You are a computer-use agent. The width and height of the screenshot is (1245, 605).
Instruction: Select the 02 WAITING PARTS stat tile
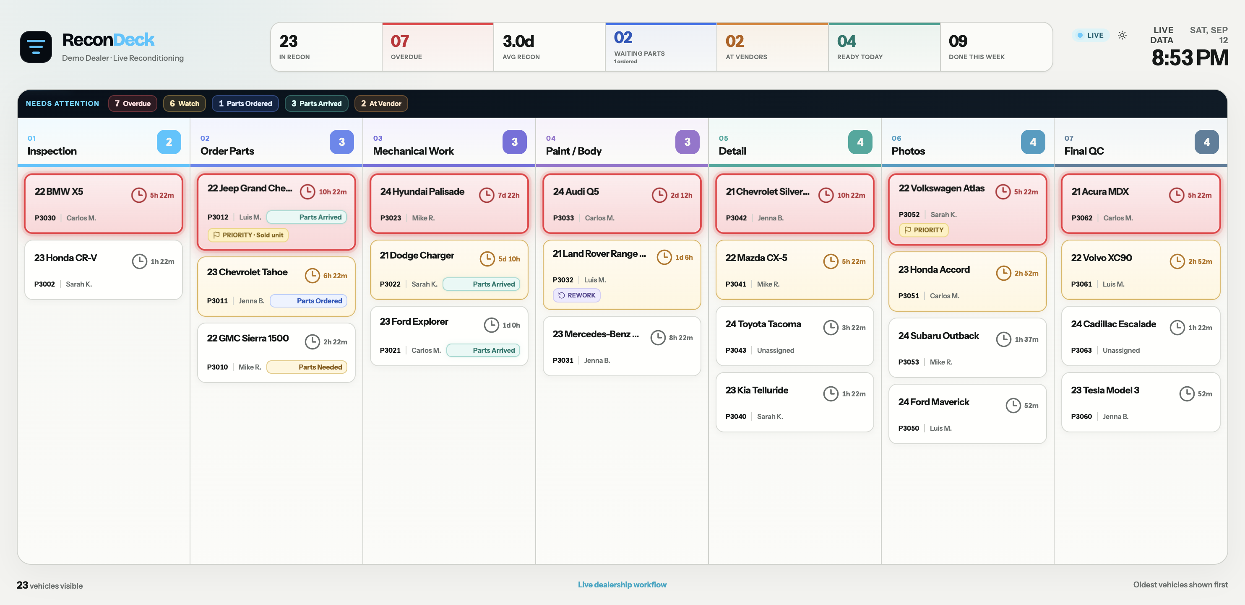pos(661,47)
